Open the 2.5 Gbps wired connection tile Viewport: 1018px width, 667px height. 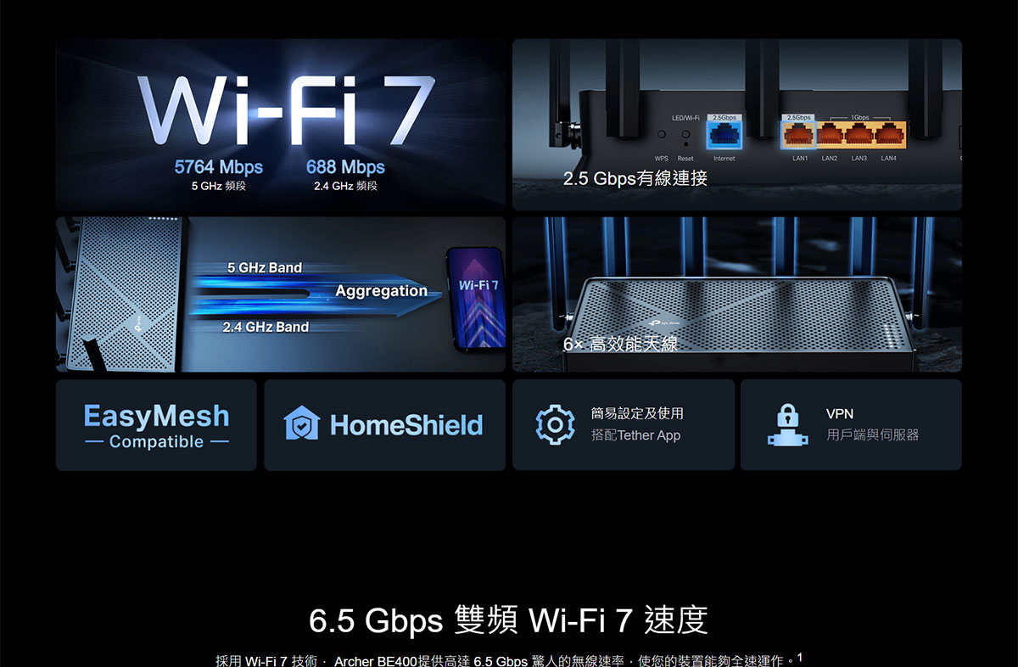coord(737,124)
